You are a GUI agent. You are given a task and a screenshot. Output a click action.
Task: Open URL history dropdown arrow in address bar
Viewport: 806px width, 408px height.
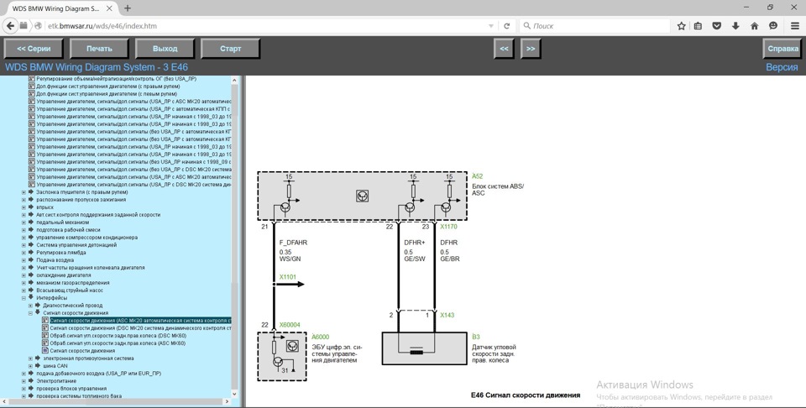pos(491,26)
